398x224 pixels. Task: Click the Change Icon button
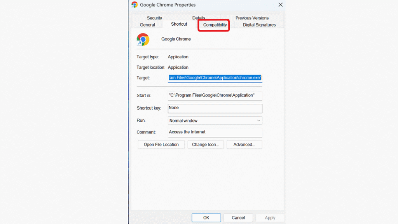point(205,145)
